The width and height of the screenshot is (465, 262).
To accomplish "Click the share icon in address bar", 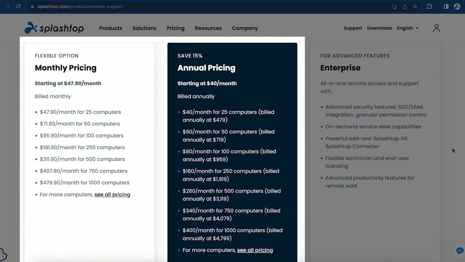I will click(405, 7).
